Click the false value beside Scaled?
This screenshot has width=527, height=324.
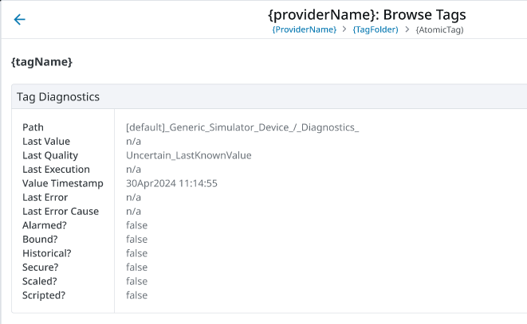pyautogui.click(x=137, y=281)
